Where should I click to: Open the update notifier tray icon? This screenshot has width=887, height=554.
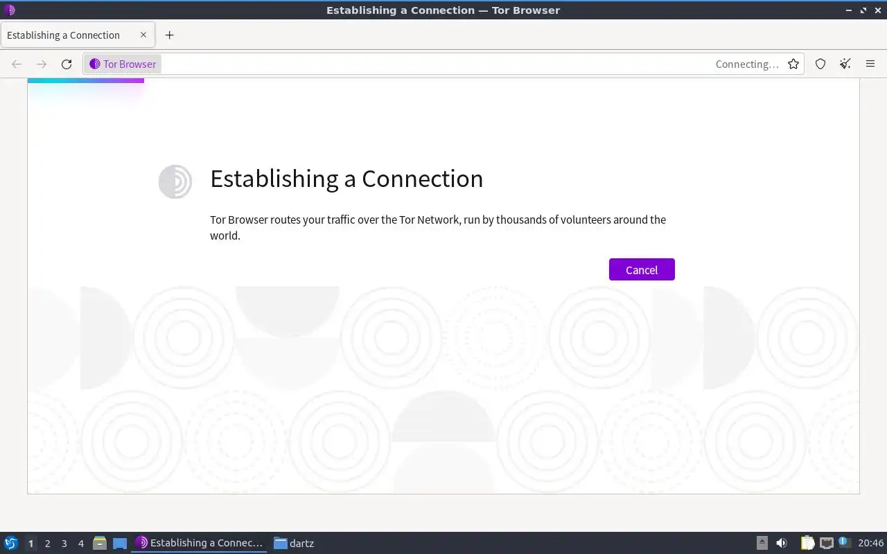point(844,542)
